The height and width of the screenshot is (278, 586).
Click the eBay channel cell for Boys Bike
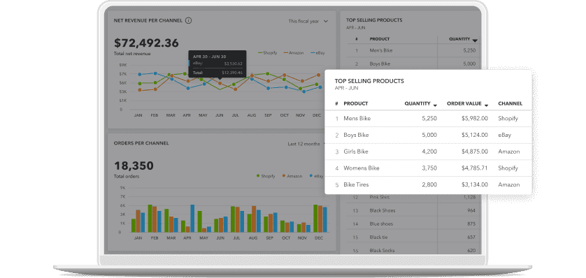(504, 135)
